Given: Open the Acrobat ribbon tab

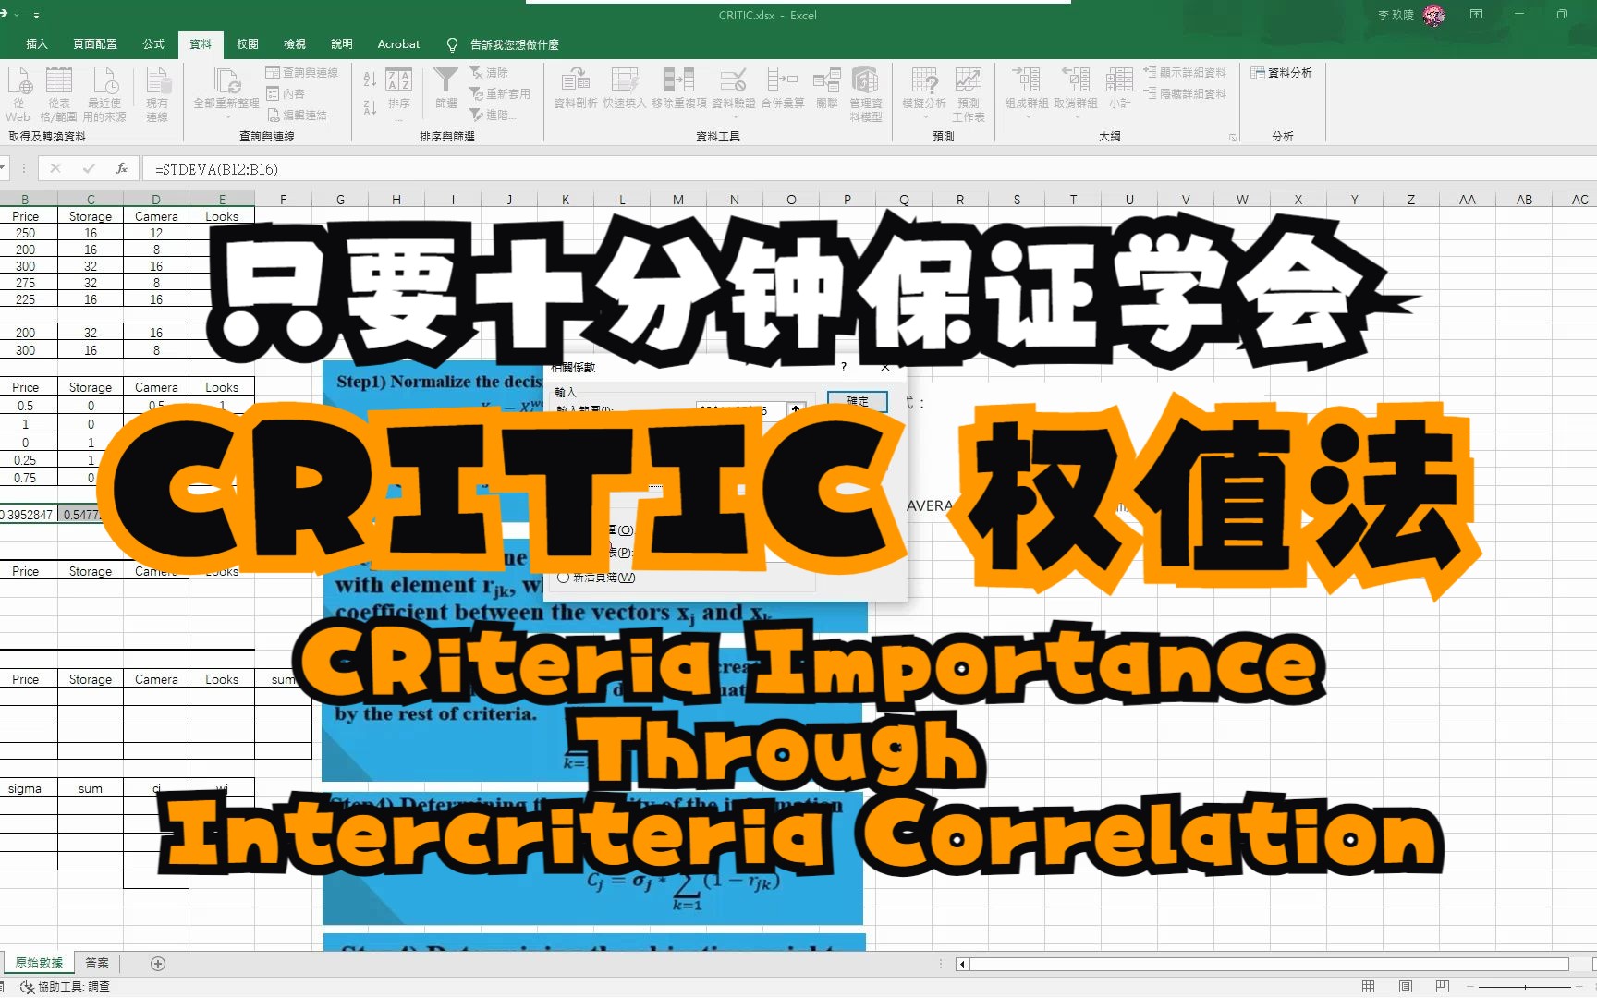Looking at the screenshot, I should coord(398,43).
